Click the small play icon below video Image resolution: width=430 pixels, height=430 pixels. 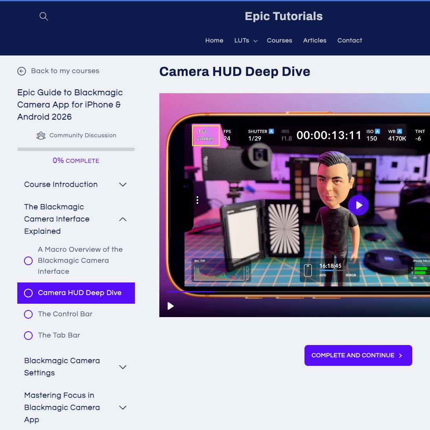pos(170,306)
